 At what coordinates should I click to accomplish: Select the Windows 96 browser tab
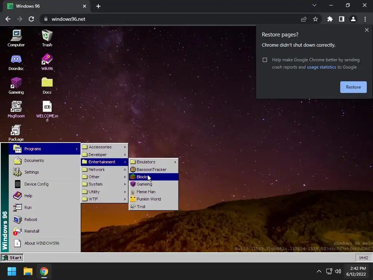click(47, 6)
